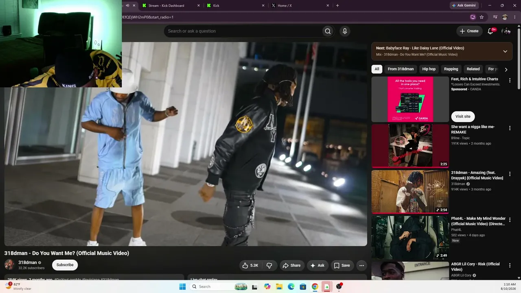Open the 318dman channel name link
The width and height of the screenshot is (521, 293).
[x=28, y=262]
